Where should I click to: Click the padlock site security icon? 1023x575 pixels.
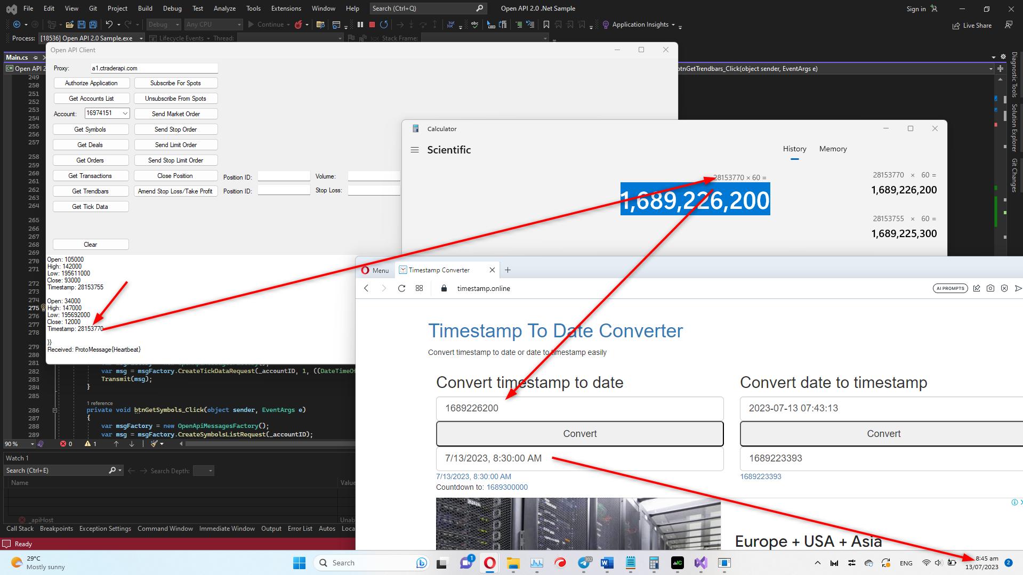point(444,288)
